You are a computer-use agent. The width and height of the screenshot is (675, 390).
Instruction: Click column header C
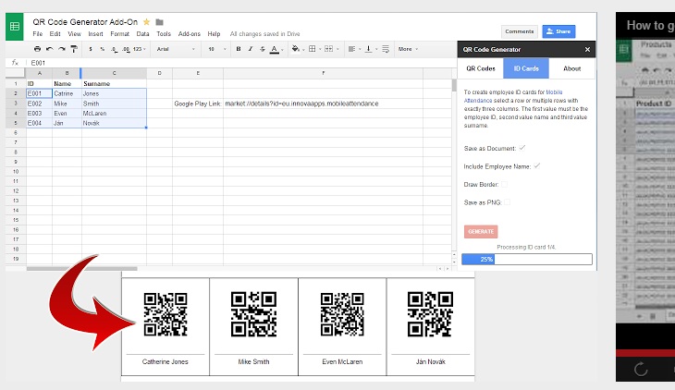point(114,73)
